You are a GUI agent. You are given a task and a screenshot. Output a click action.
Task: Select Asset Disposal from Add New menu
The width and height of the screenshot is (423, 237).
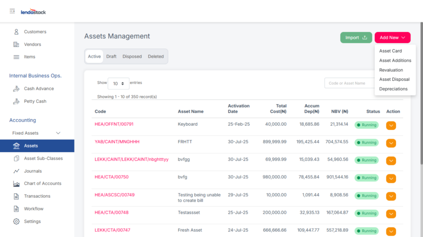coord(394,80)
